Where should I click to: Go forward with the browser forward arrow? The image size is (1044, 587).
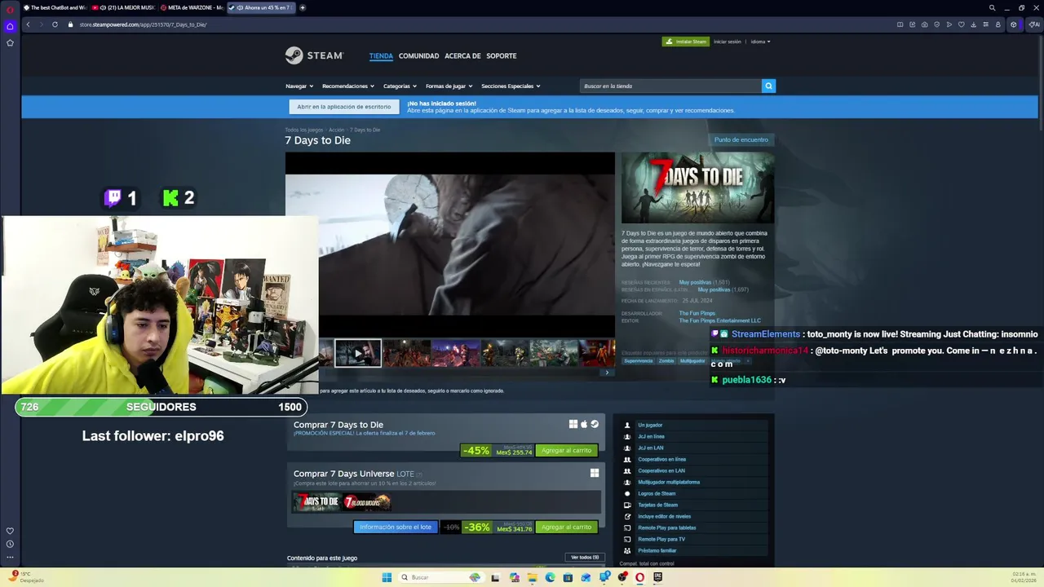(x=41, y=24)
